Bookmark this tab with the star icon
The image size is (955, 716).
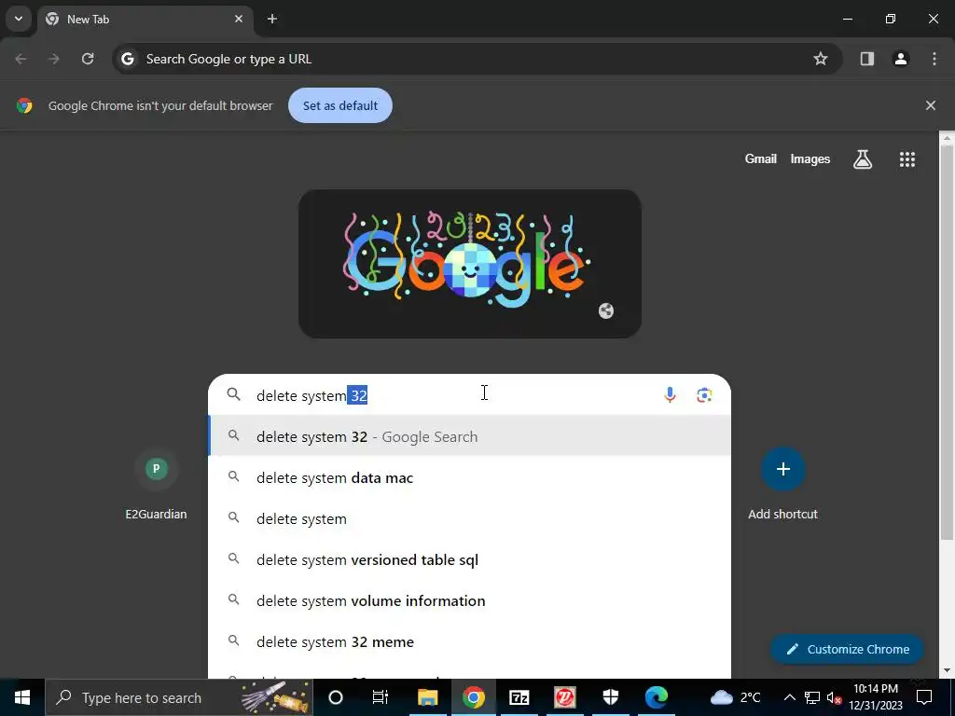click(821, 59)
